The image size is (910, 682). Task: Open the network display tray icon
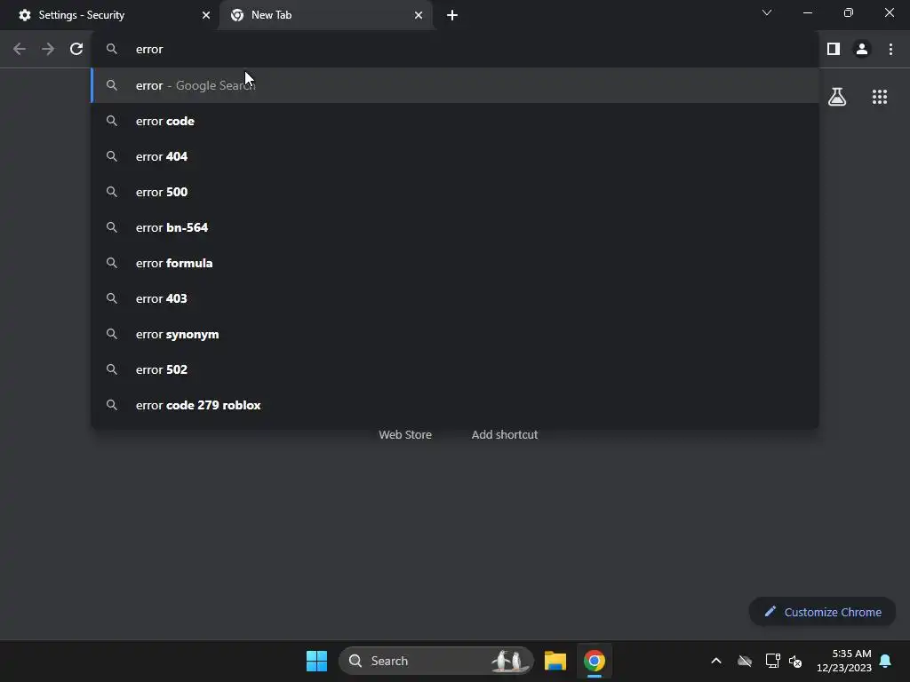(x=772, y=661)
